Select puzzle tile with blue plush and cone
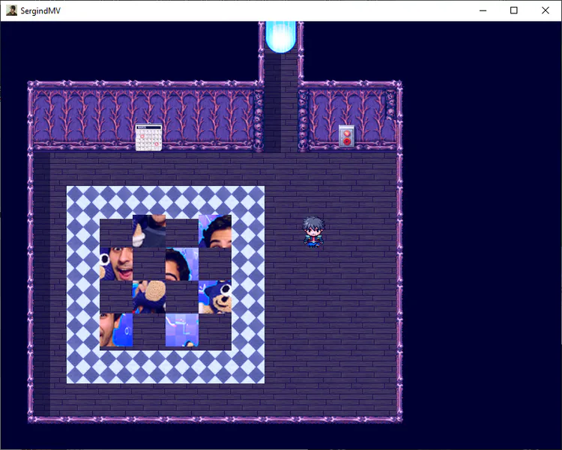 [x=149, y=231]
